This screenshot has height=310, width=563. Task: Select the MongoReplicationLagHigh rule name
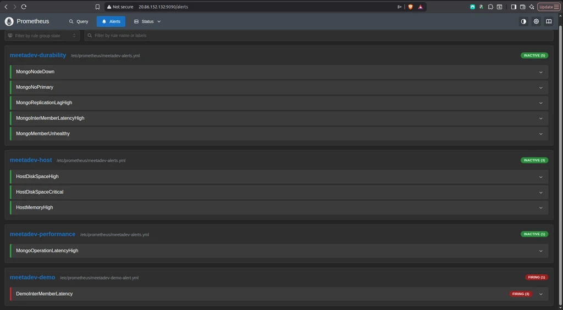[x=44, y=103]
